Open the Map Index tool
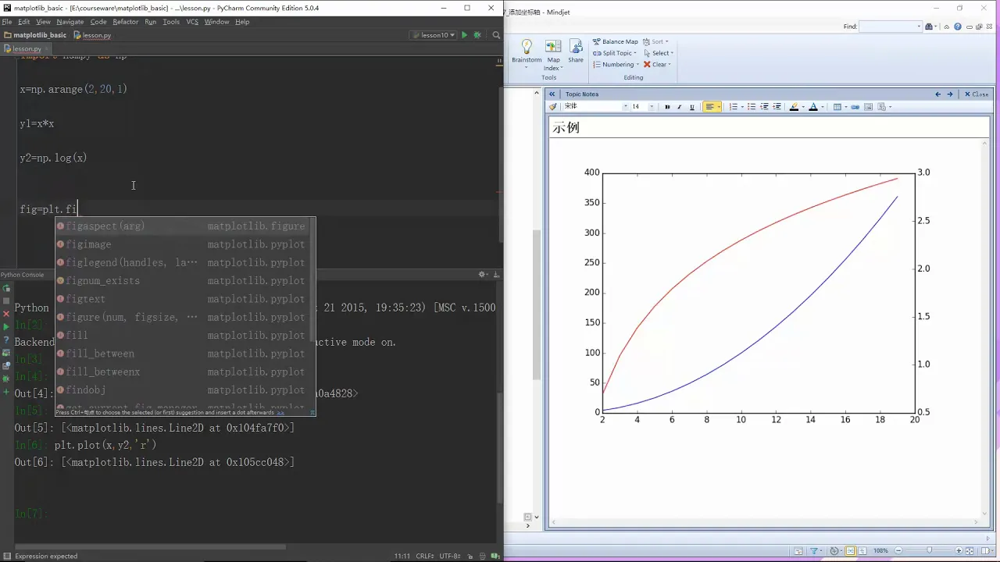The image size is (1000, 562). [553, 55]
